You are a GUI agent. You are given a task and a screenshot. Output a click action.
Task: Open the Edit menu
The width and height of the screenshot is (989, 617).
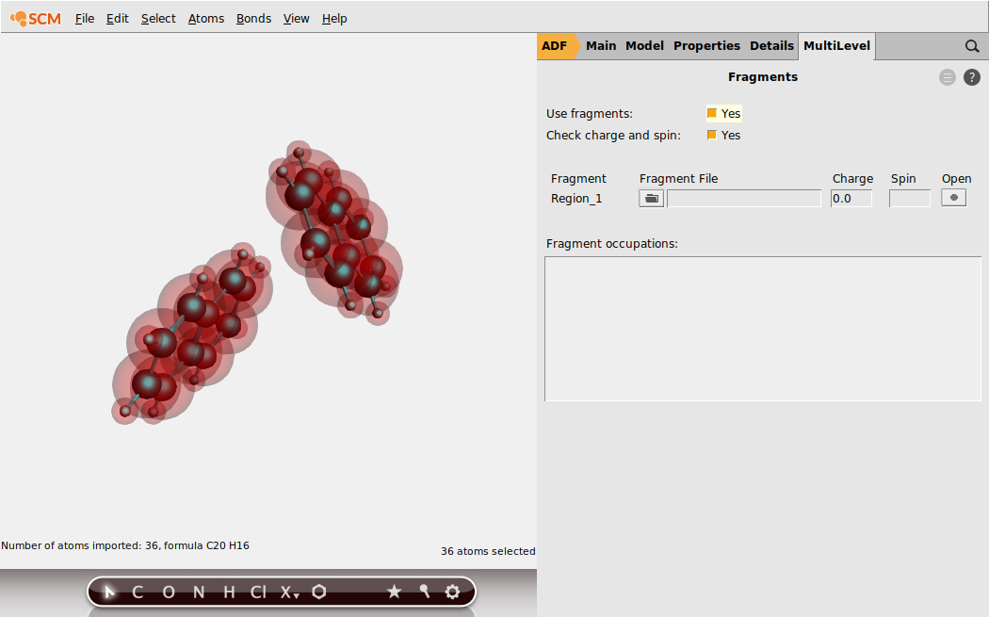pos(118,19)
